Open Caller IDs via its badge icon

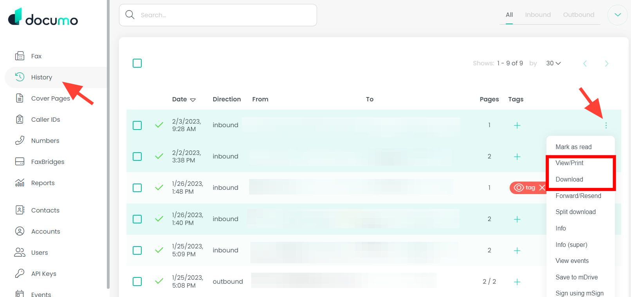(20, 119)
